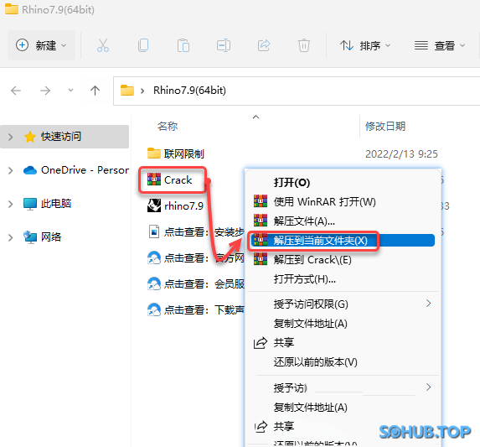Select the rhino7.9 installer file
The width and height of the screenshot is (480, 447).
tap(175, 205)
